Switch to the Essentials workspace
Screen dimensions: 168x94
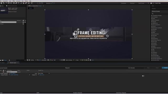pyautogui.click(x=124, y=3)
